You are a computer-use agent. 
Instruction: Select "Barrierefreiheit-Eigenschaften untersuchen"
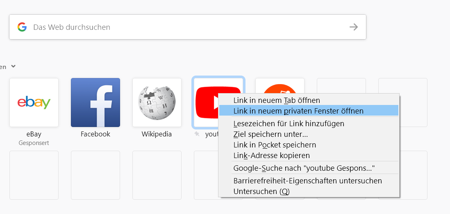point(307,181)
